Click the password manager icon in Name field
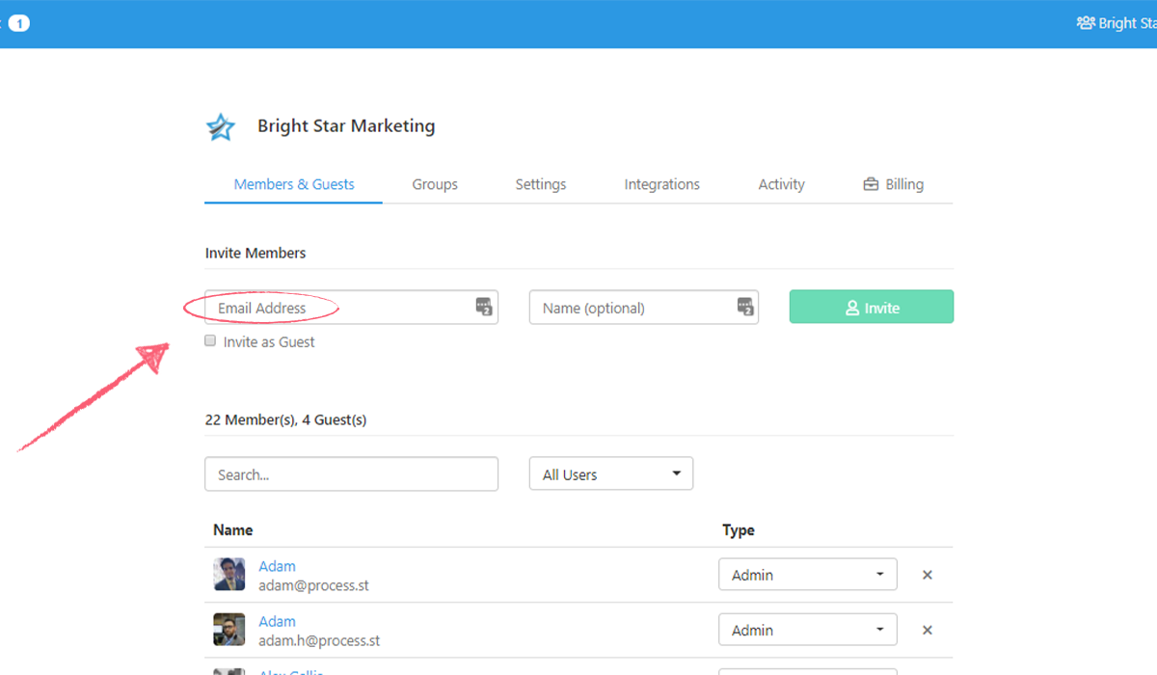Screen dimensions: 1157x675 (x=745, y=307)
